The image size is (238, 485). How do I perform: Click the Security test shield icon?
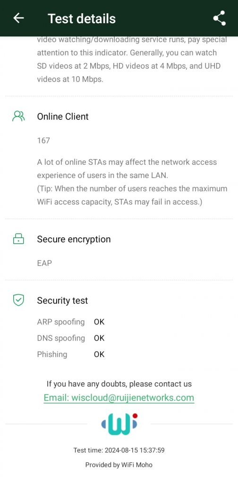[18, 300]
